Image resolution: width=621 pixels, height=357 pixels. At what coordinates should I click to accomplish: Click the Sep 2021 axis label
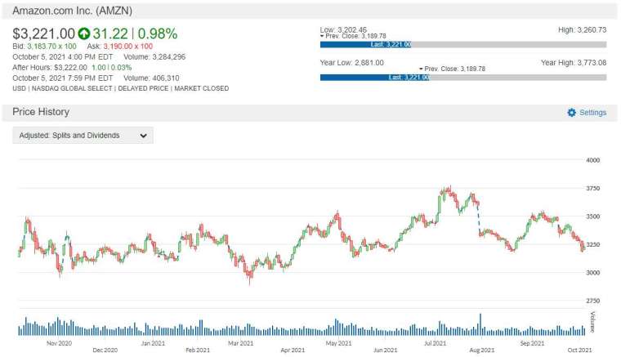[532, 343]
